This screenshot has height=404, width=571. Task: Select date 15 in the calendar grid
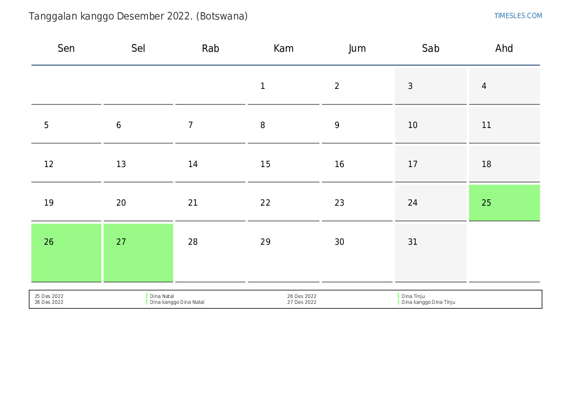(265, 165)
